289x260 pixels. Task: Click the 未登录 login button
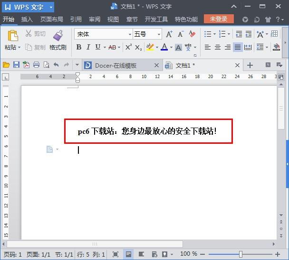[x=219, y=19]
